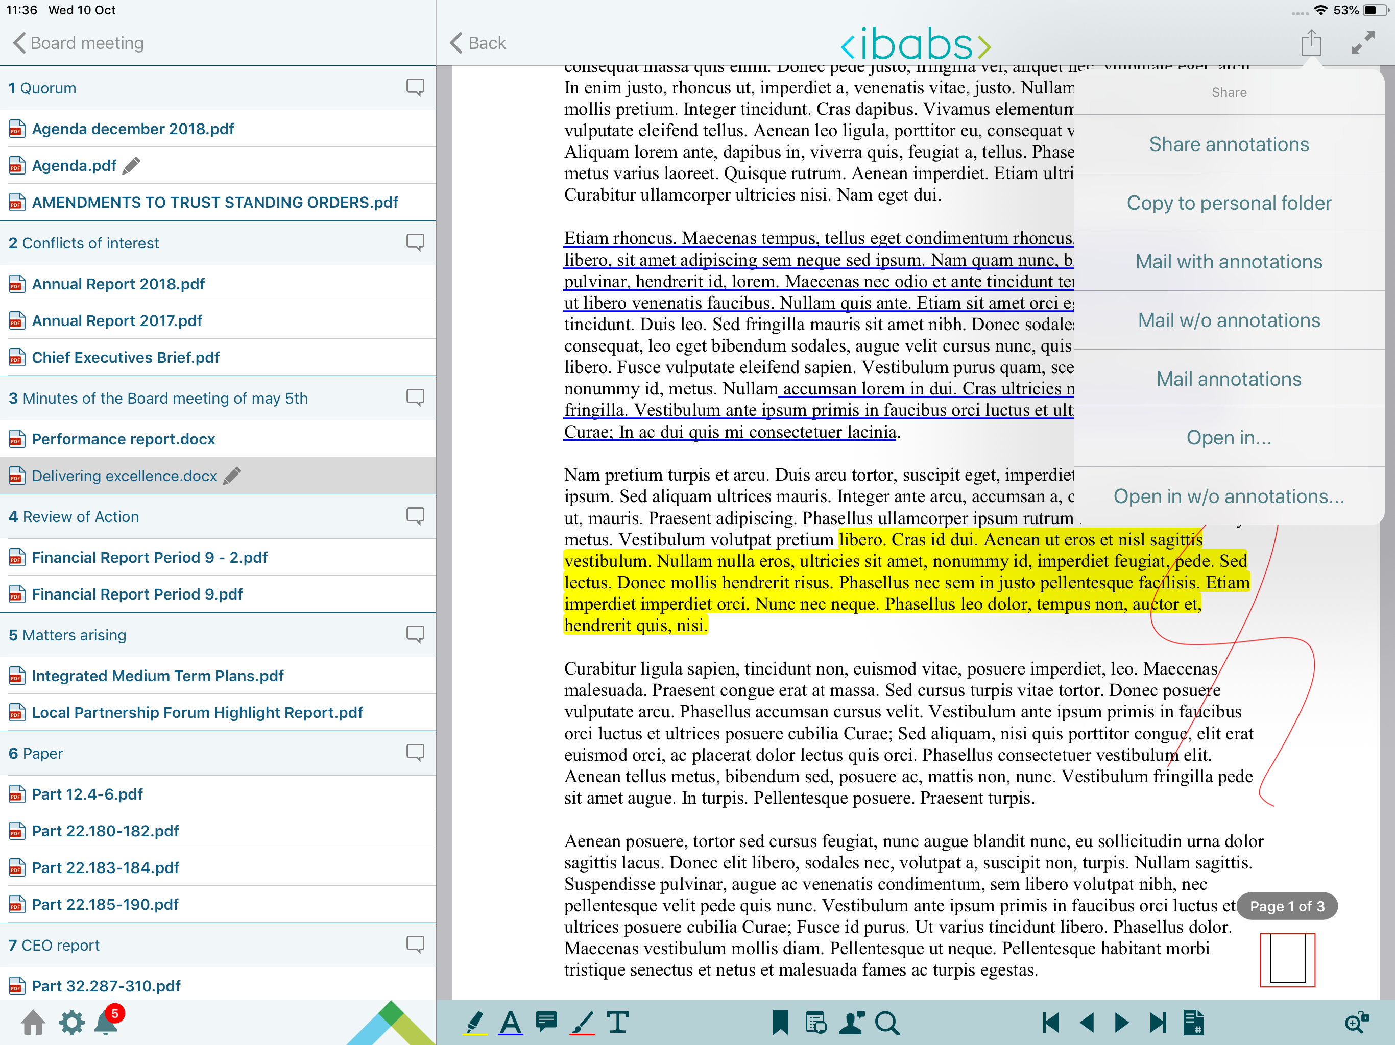Toggle fullscreen with the expand arrows

tap(1363, 43)
